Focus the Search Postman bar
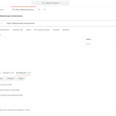Image resolution: width=116 pixels, height=116 pixels. click(x=50, y=3)
